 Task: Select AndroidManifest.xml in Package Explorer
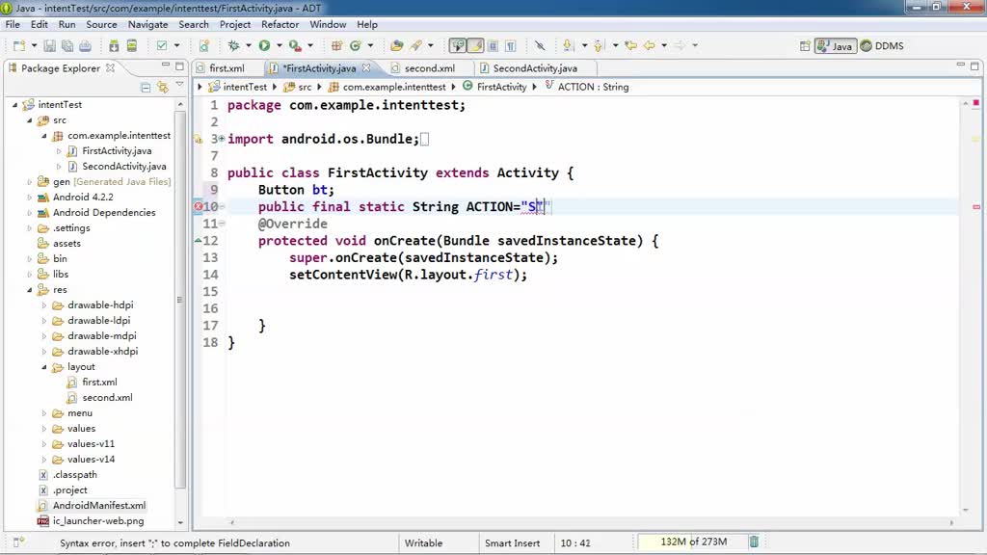coord(99,505)
